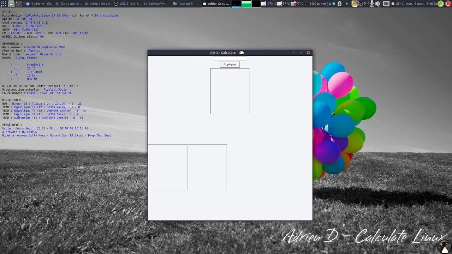Check the 77 °C CPU temperature sensor
The image size is (452, 254).
297,4
